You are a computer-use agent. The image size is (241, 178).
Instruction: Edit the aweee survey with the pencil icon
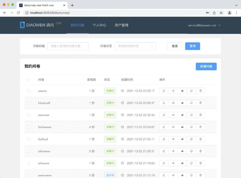164,91
